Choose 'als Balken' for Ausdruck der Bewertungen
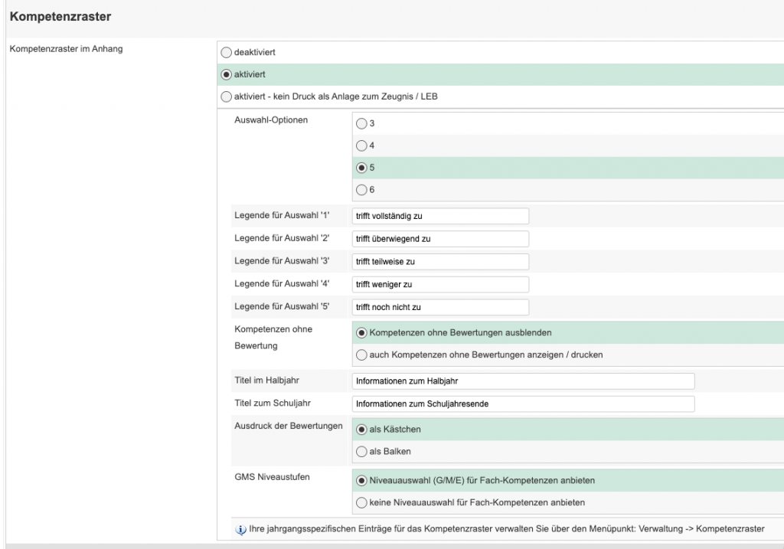This screenshot has width=784, height=549. click(361, 452)
